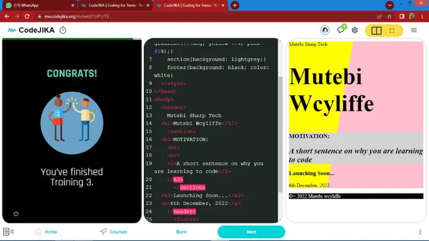Open browser side panel icon
Screen dimensions: 429x241
point(402,16)
